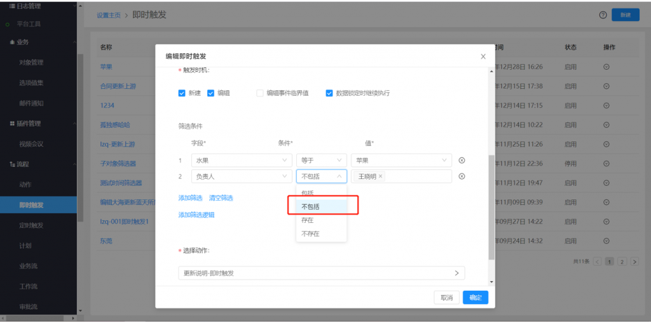Choose 不存在 from the condition list
The image size is (651, 323).
click(x=310, y=234)
